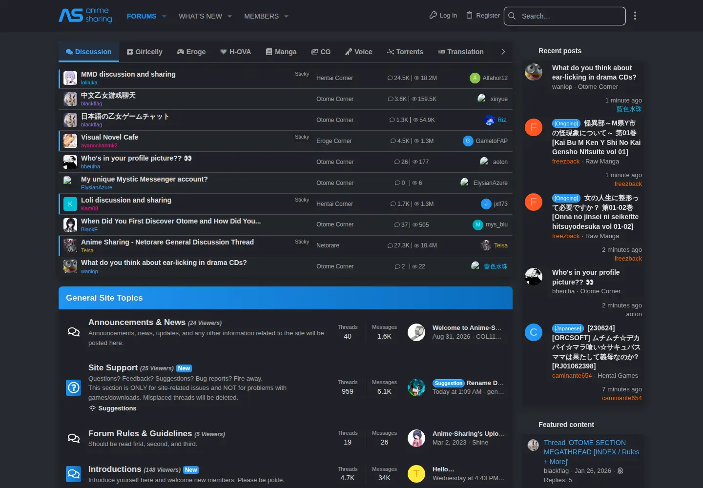Open caminante654 user link under ORCSOFT post

point(572,376)
